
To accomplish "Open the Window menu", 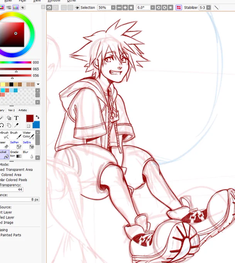I will point(54,1).
